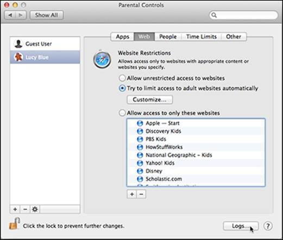Click the Safari compass icon
The width and height of the screenshot is (283, 240).
102,59
